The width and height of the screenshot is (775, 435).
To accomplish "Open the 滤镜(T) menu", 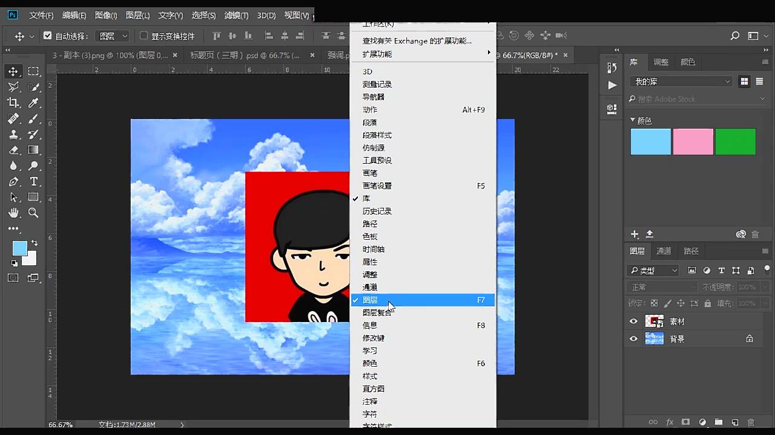I will point(236,15).
